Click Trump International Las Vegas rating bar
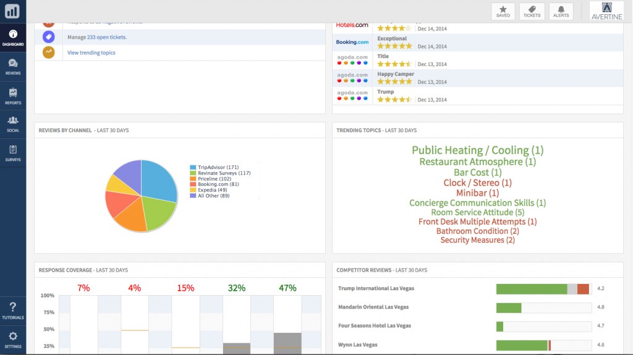The height and width of the screenshot is (355, 633). point(544,288)
